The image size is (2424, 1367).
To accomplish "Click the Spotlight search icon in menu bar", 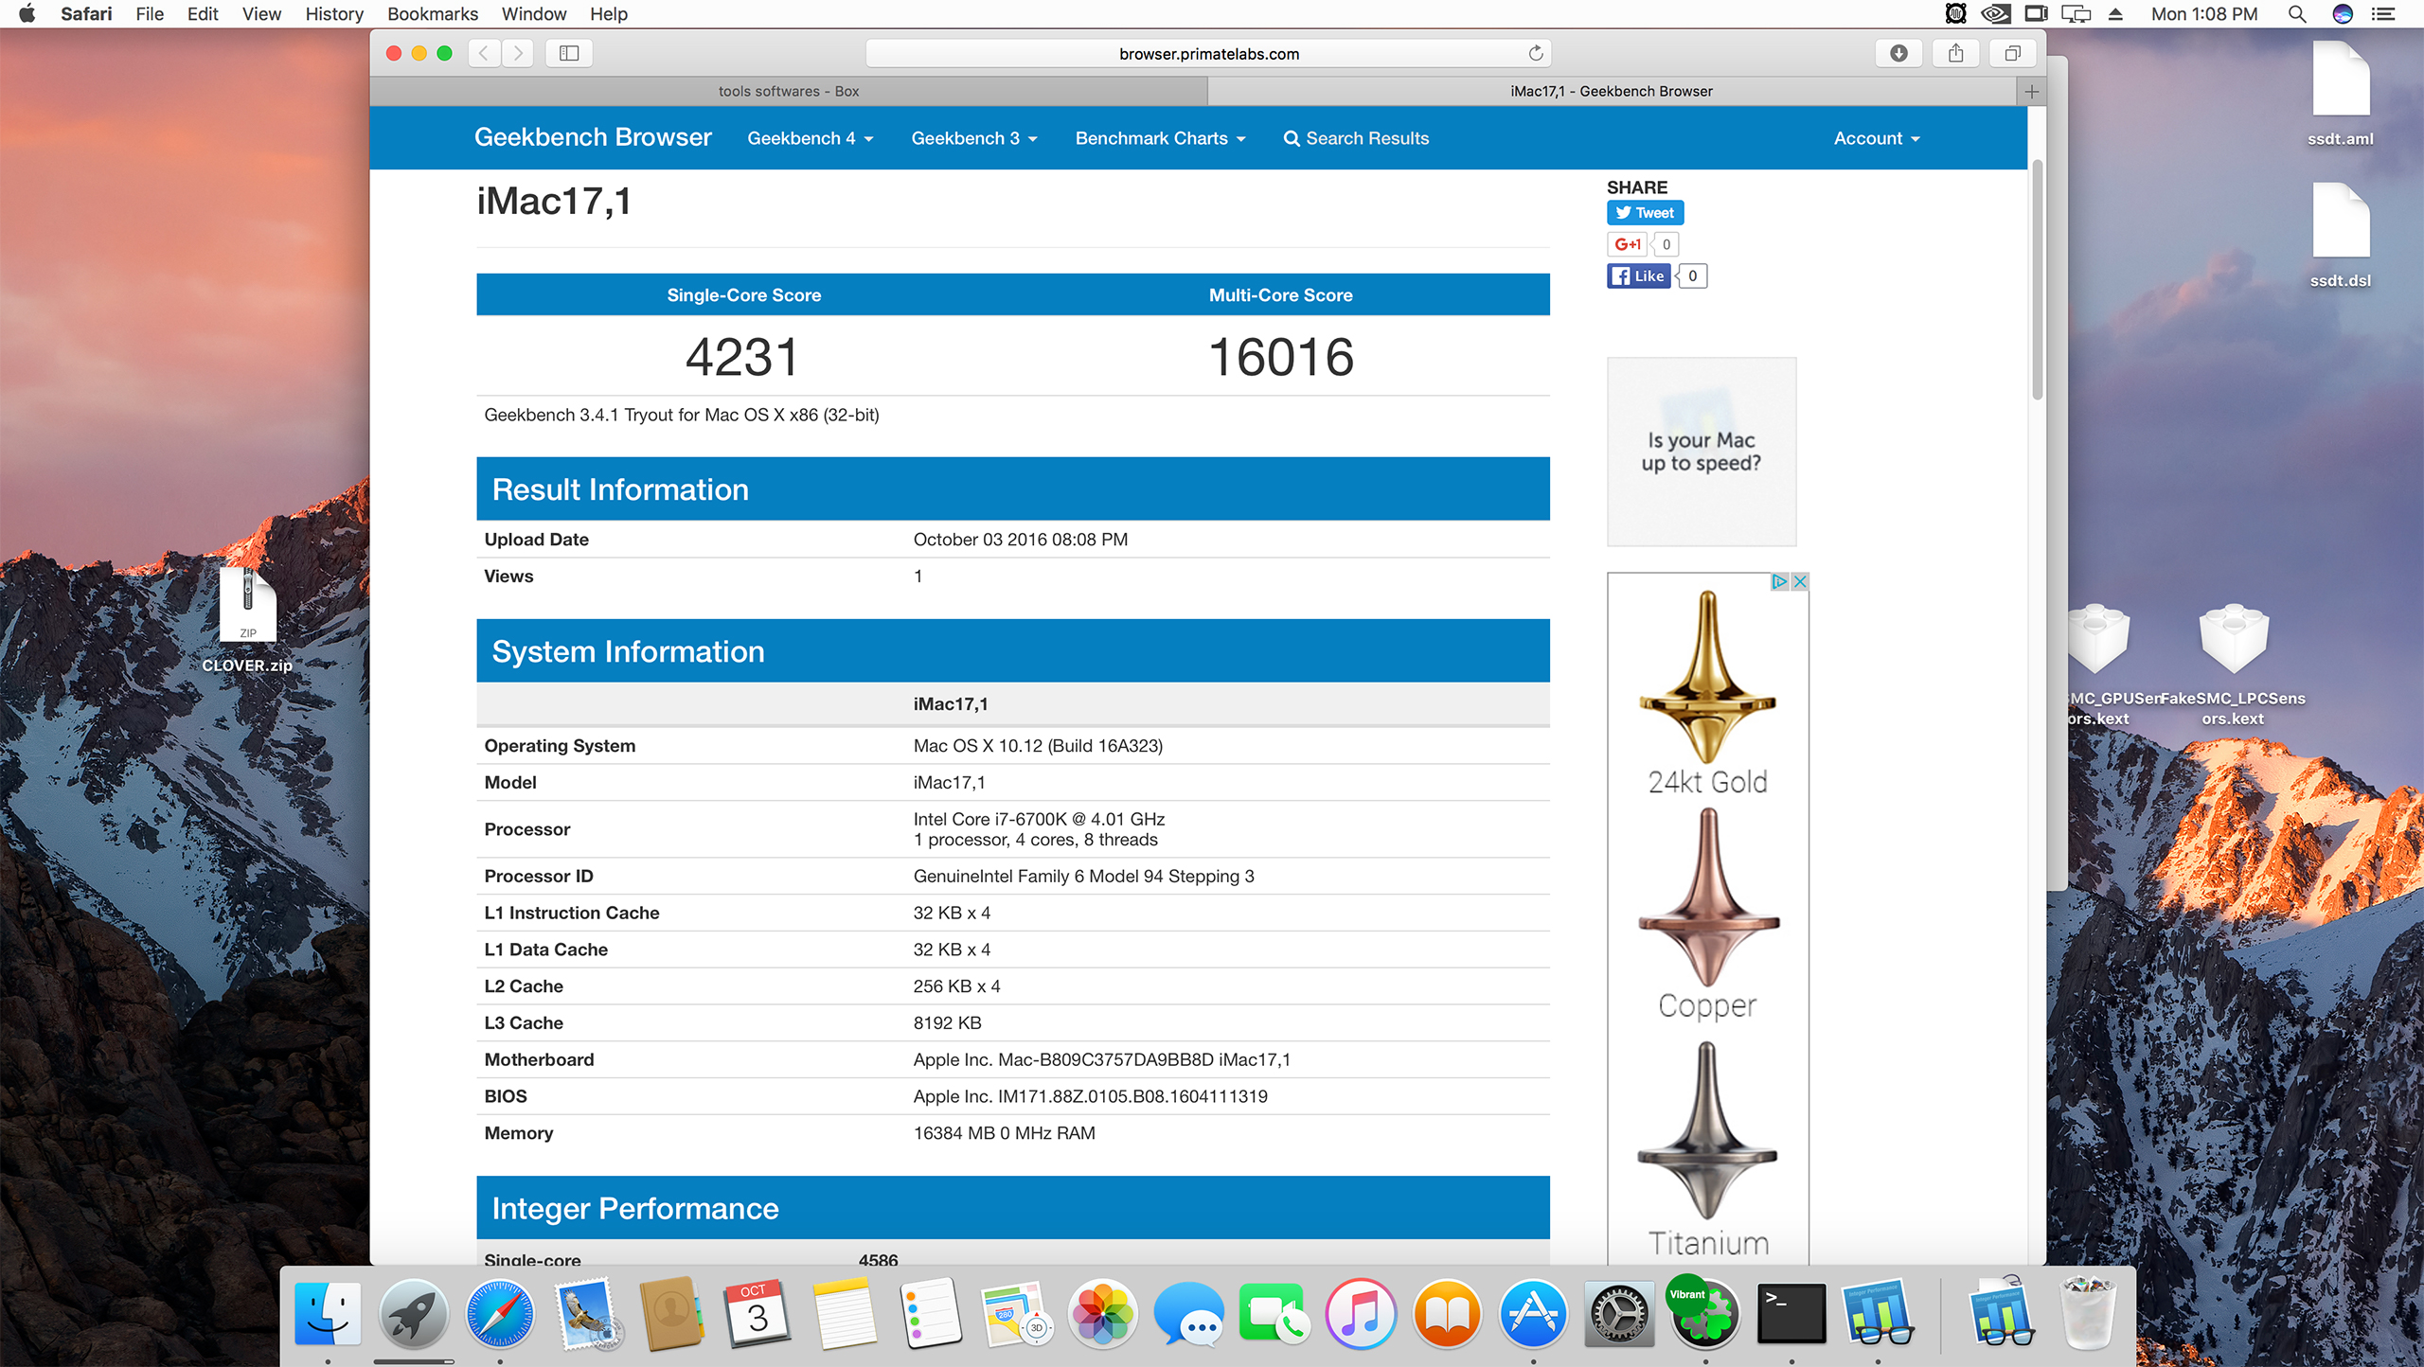I will [2297, 14].
